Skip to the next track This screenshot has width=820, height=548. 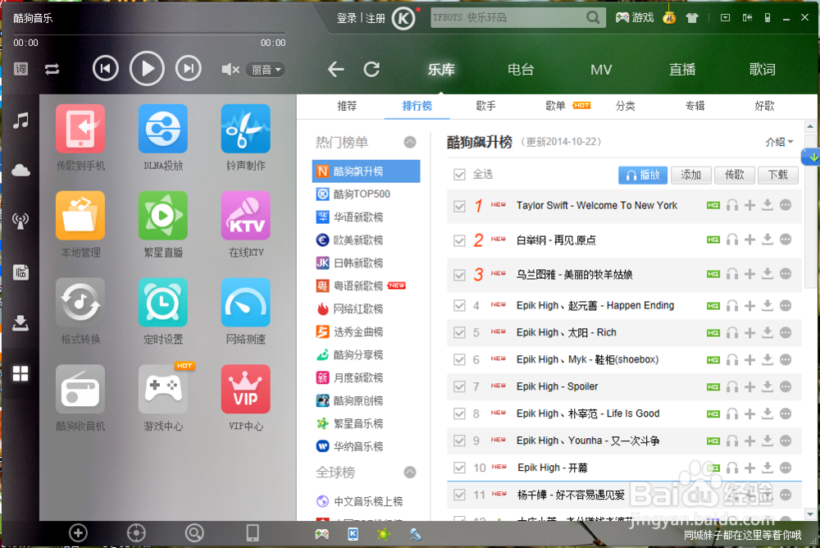pos(189,69)
